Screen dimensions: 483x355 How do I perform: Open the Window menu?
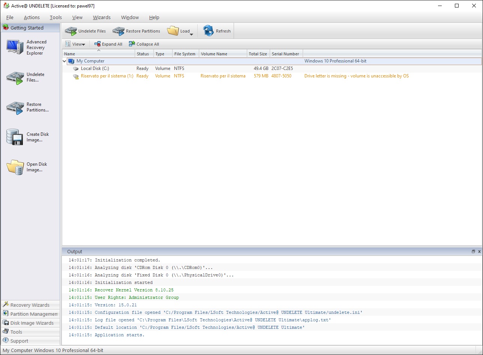pos(130,17)
